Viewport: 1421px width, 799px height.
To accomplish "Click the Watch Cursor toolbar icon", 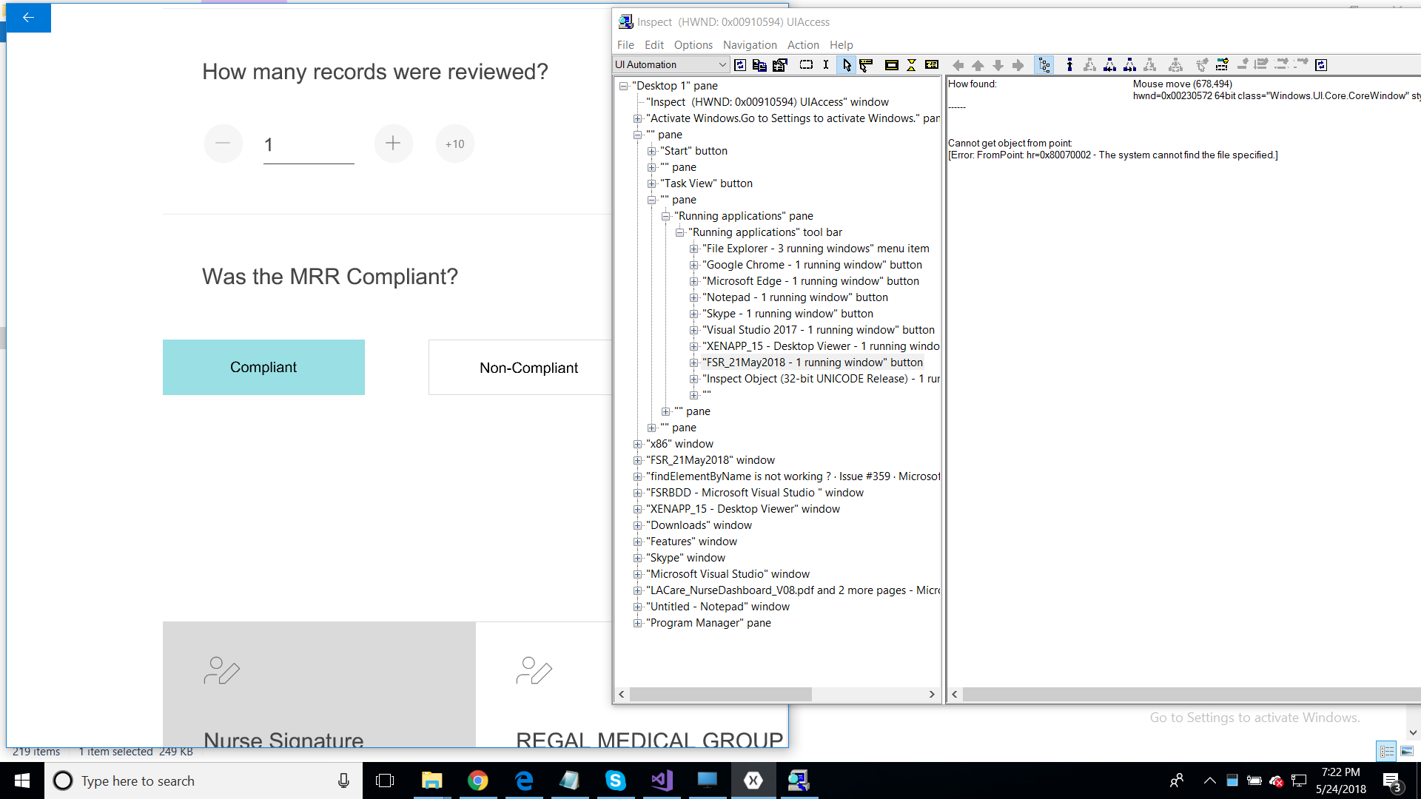I will point(847,65).
